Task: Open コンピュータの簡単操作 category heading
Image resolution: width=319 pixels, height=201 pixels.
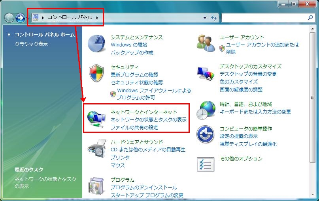Action: (x=246, y=128)
